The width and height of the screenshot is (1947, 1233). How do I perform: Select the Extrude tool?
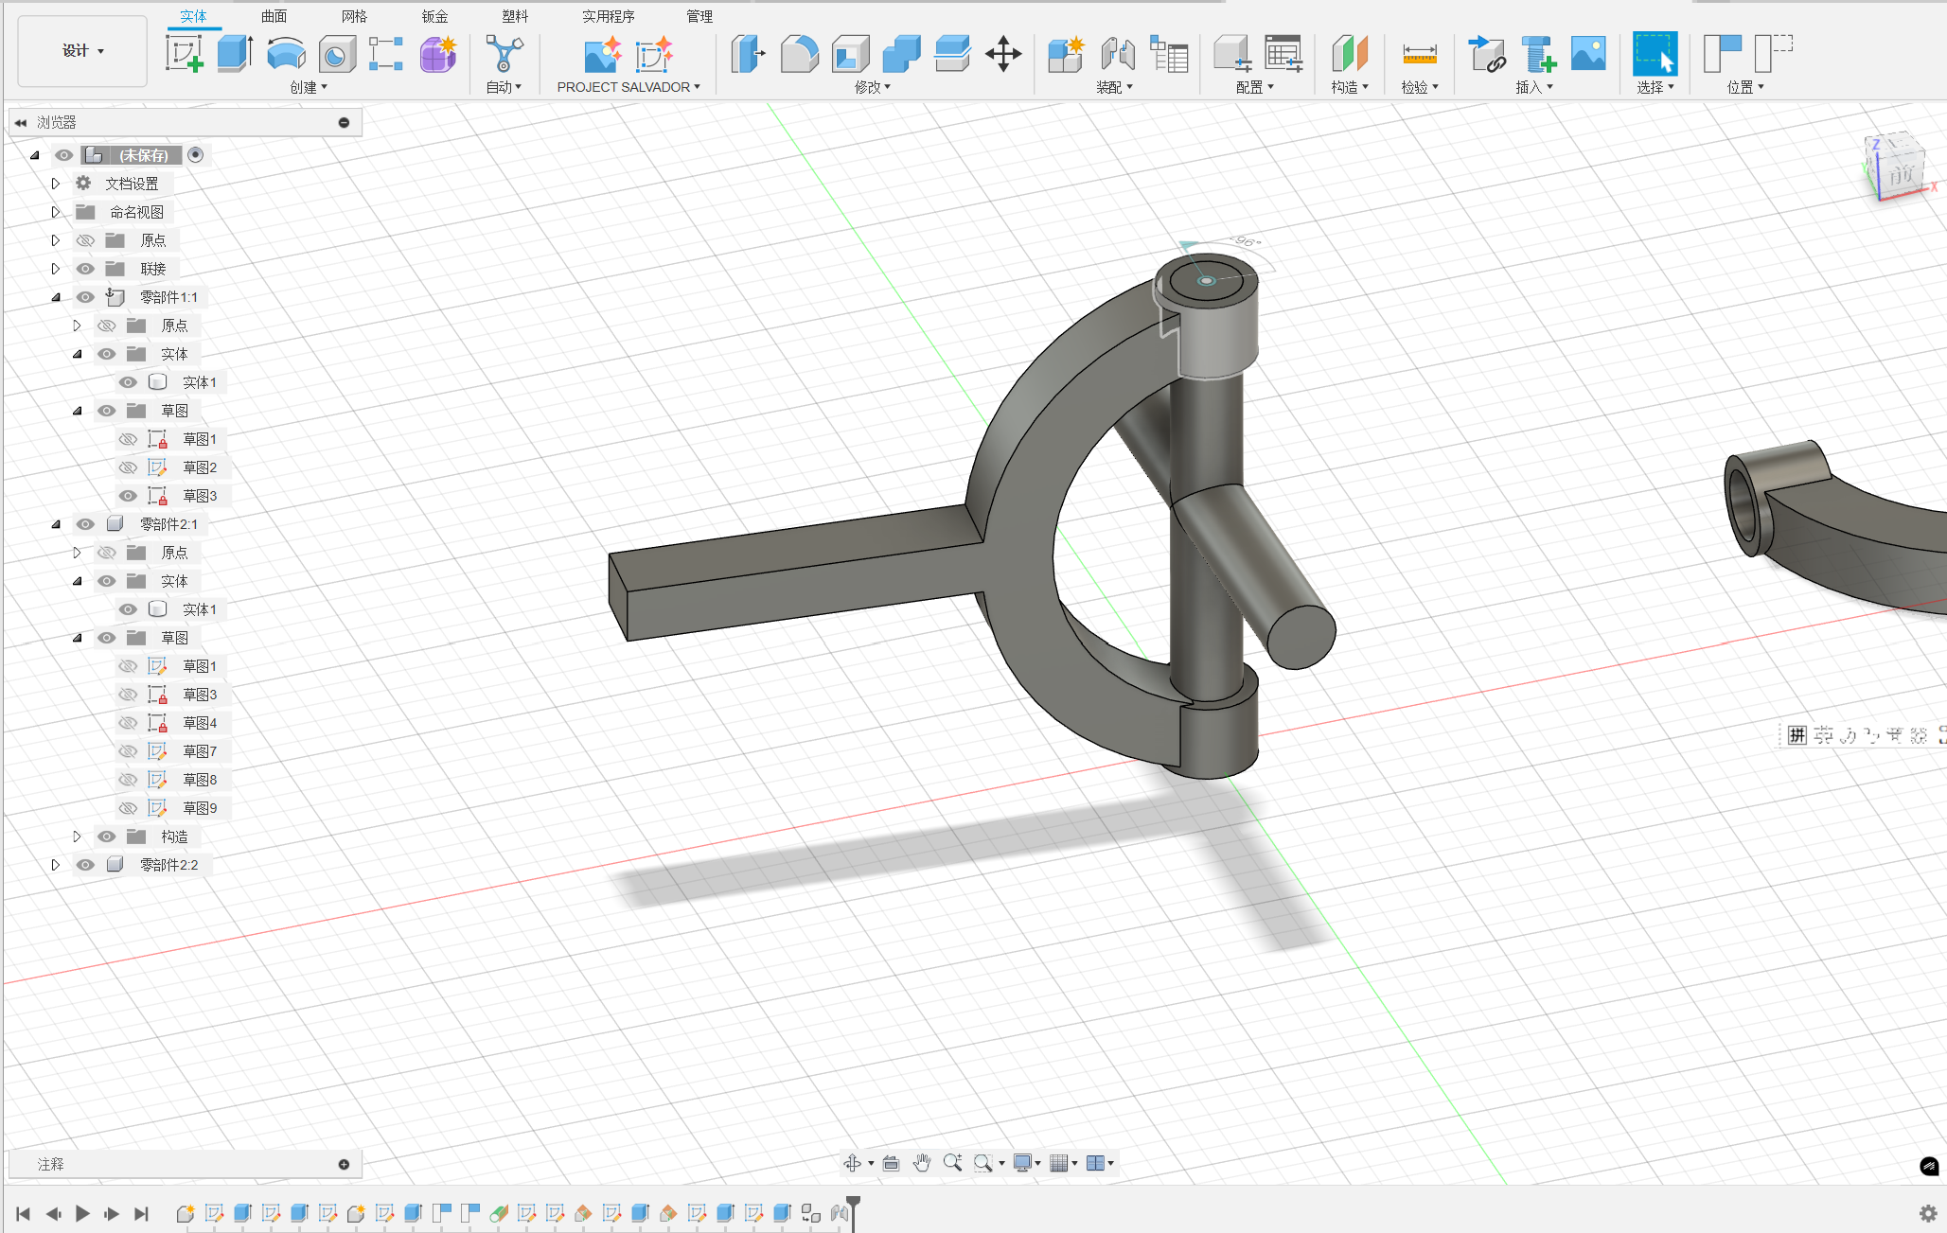(235, 53)
